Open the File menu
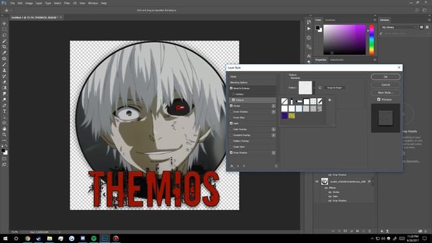This screenshot has height=243, width=432. (12, 3)
